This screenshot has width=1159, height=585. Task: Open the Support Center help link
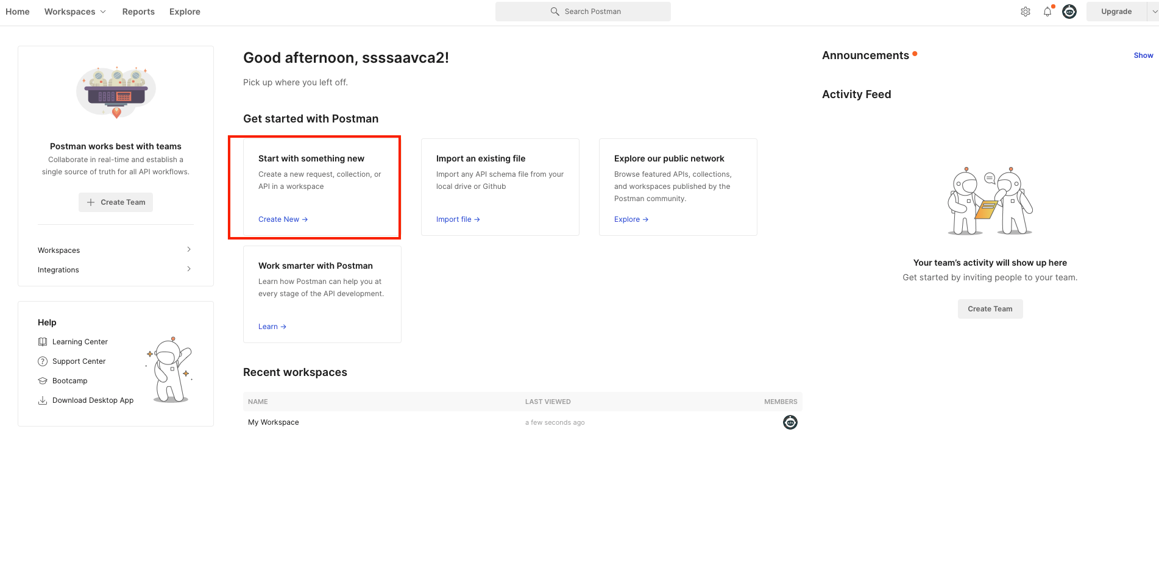(79, 361)
